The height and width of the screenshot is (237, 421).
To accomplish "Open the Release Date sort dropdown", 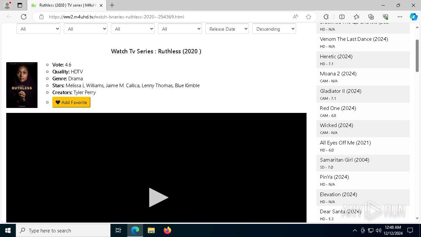I will pyautogui.click(x=227, y=29).
